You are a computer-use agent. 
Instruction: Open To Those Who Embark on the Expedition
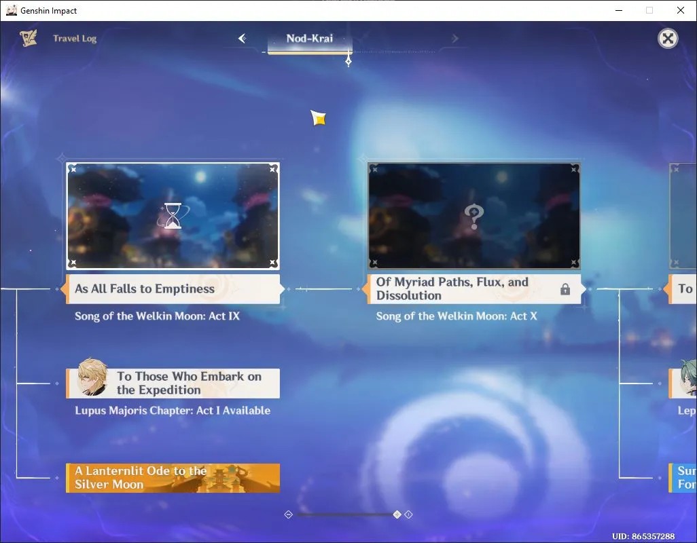pyautogui.click(x=173, y=383)
